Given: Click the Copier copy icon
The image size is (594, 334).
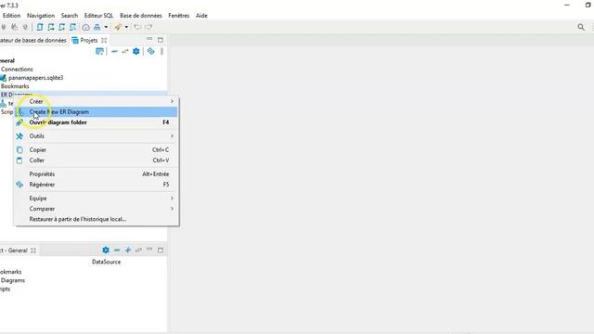Looking at the screenshot, I should pyautogui.click(x=19, y=150).
